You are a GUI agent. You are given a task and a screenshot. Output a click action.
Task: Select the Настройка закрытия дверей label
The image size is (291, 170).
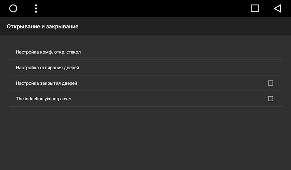[x=46, y=83]
